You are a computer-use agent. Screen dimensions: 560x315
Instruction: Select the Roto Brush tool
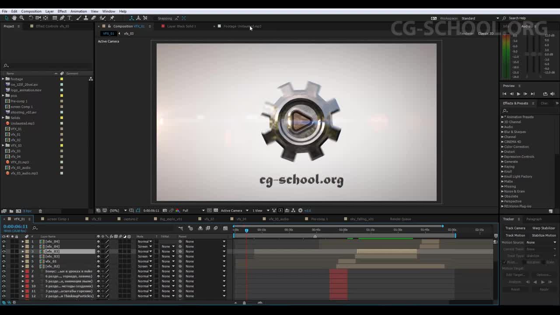102,18
